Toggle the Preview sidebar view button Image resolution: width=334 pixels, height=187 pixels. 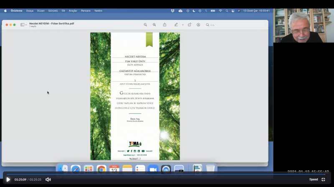[x=22, y=25]
